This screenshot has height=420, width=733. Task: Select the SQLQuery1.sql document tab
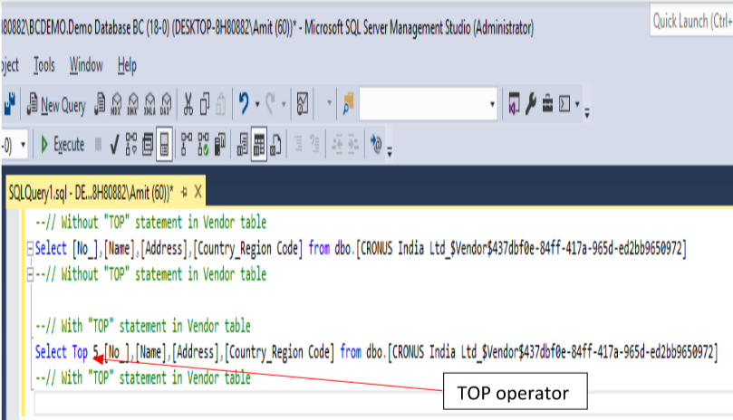[x=92, y=192]
